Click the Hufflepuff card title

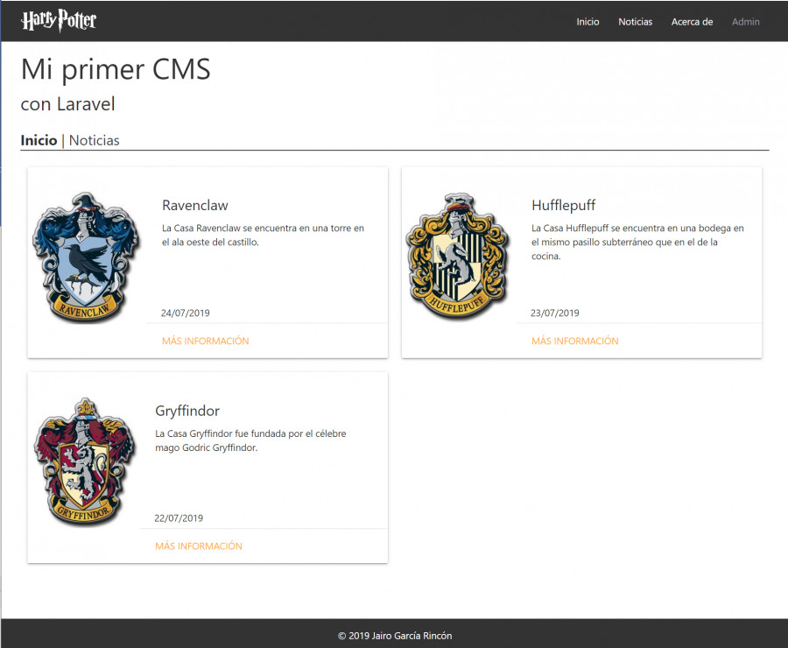click(563, 205)
